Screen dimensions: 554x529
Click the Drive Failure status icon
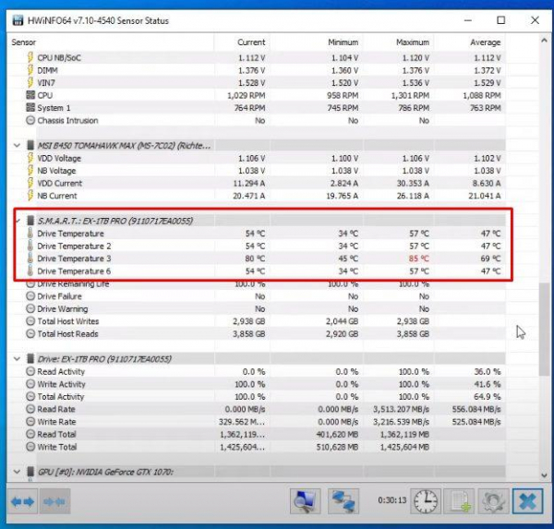30,296
